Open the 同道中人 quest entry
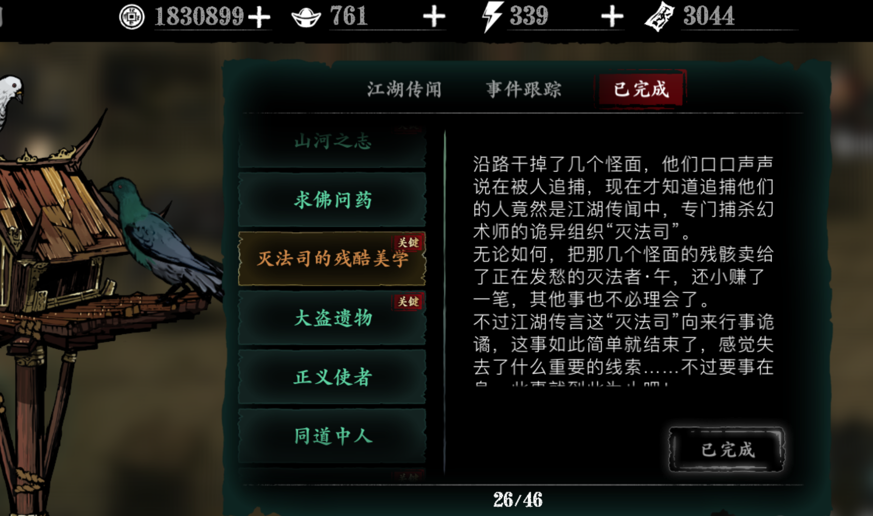This screenshot has width=873, height=516. pos(332,436)
